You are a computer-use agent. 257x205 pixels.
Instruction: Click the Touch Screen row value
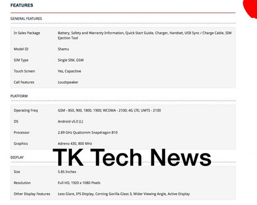click(69, 71)
